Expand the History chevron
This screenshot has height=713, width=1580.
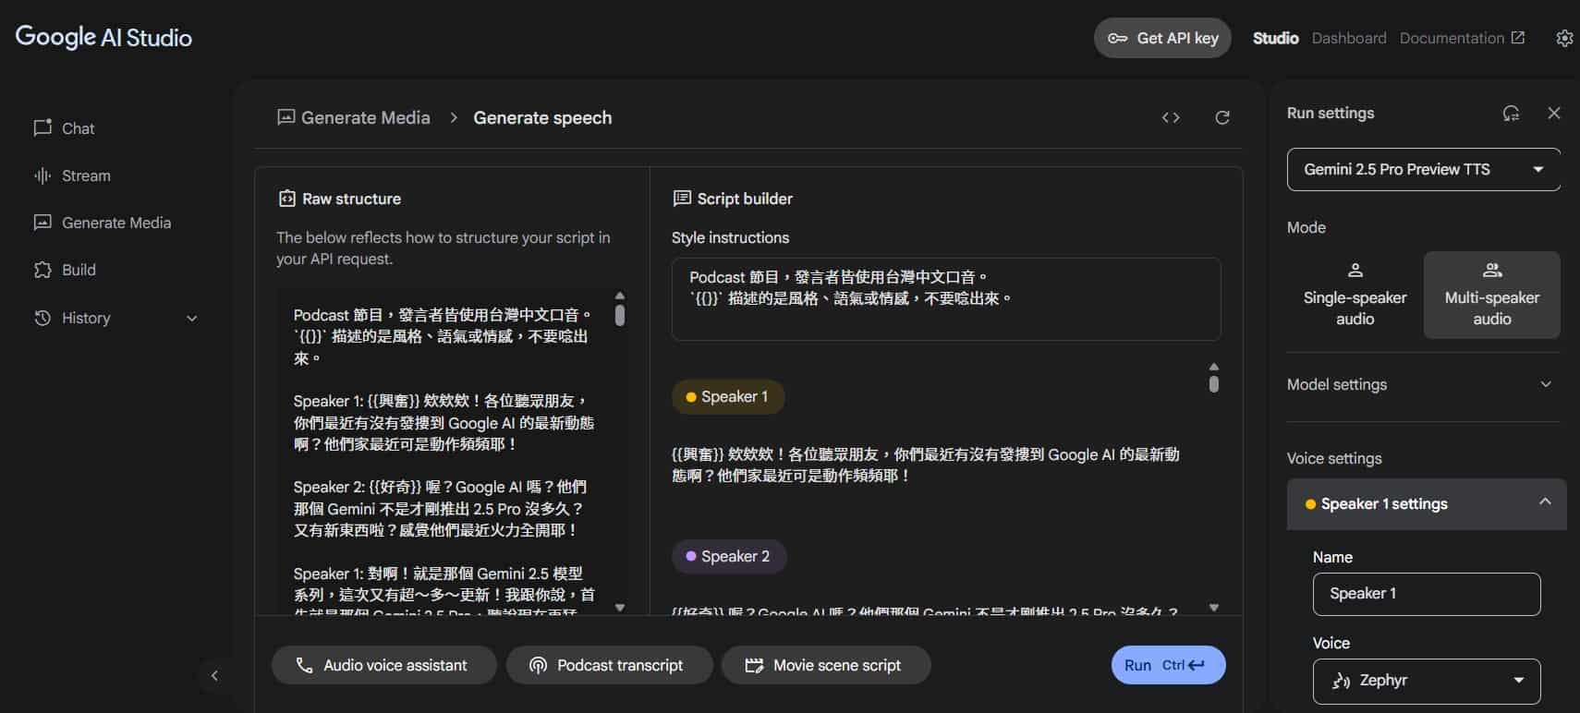tap(192, 318)
